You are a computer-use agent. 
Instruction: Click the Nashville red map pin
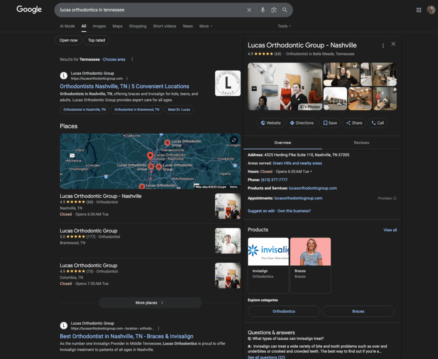pyautogui.click(x=150, y=156)
